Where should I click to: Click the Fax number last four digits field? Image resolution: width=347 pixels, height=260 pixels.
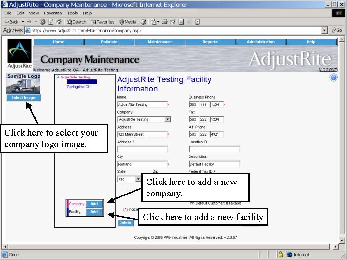click(x=217, y=119)
